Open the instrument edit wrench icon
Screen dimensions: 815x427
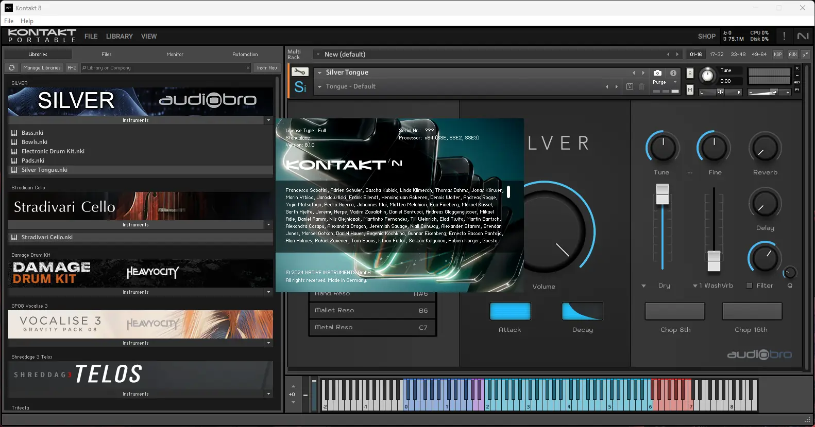click(300, 72)
